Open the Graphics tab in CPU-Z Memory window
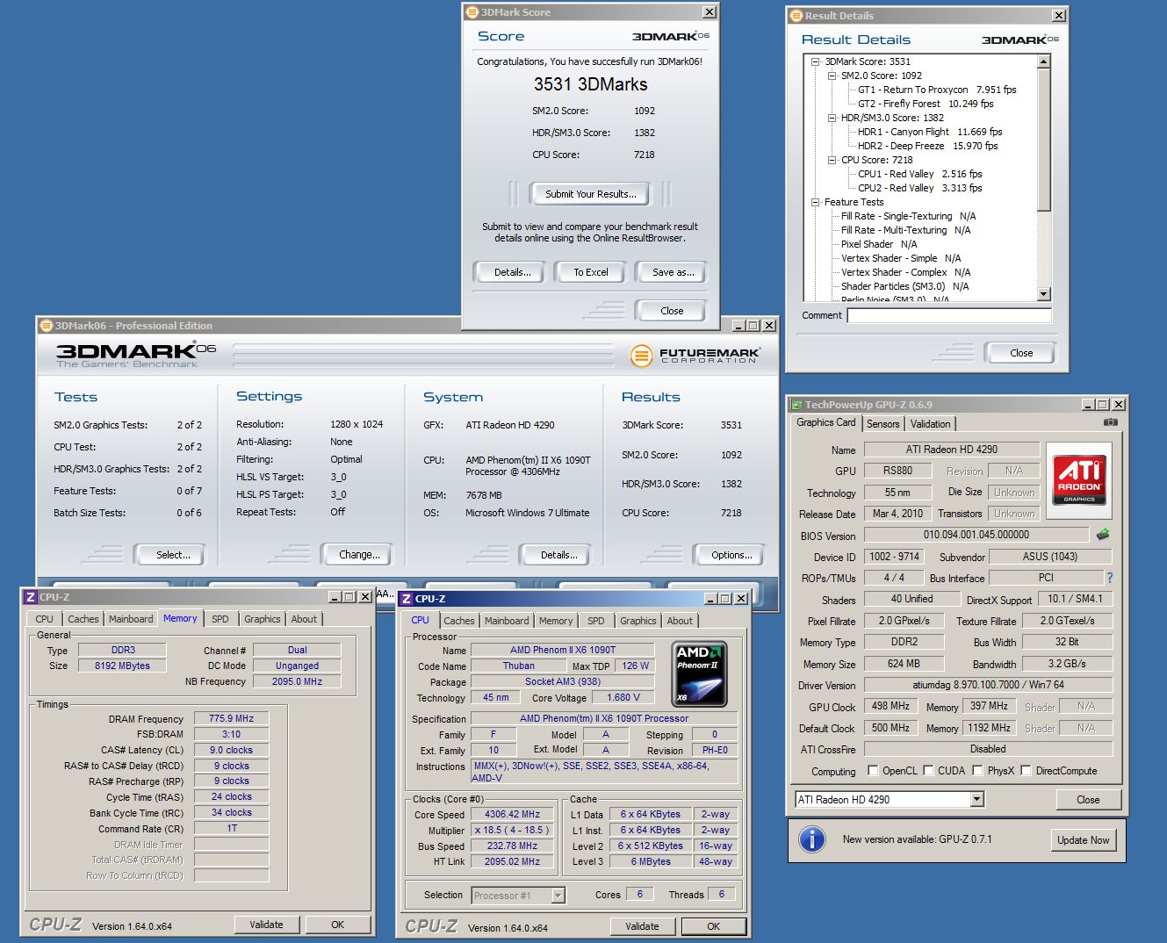 [x=263, y=619]
